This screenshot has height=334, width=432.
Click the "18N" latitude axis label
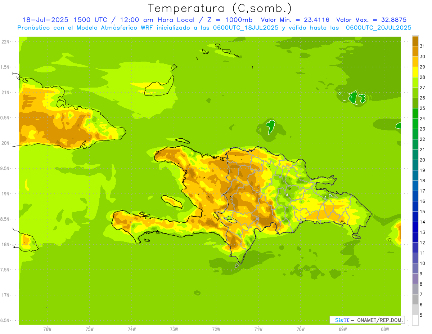(5, 244)
